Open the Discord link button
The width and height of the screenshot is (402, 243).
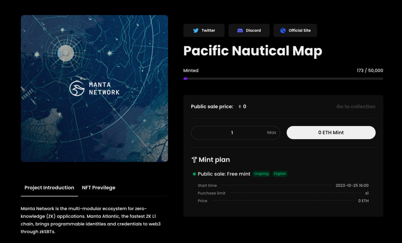[x=249, y=30]
